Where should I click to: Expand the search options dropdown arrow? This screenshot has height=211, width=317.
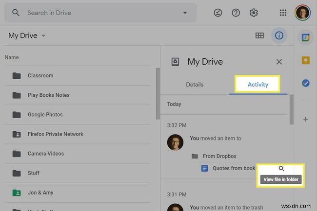point(184,13)
